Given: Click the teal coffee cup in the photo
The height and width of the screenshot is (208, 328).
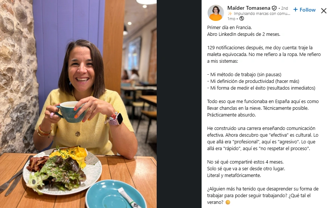Looking at the screenshot, I should point(70,112).
